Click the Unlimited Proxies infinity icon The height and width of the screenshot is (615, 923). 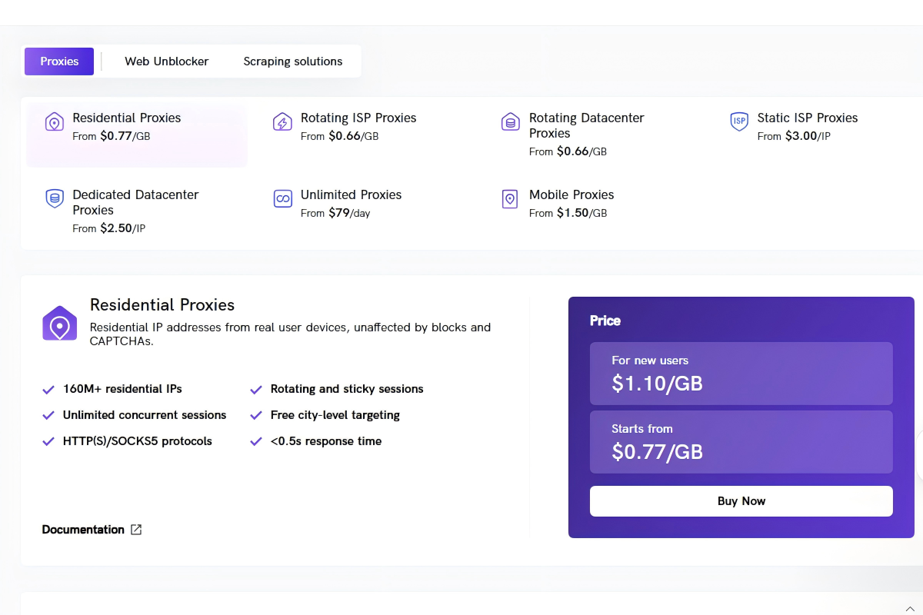[x=282, y=198]
